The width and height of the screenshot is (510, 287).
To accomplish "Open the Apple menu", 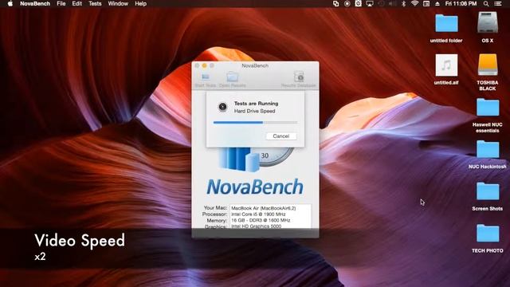I will point(10,3).
